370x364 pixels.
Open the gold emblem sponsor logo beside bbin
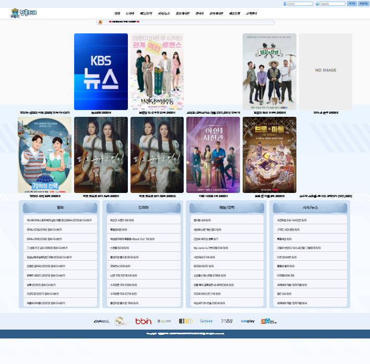pyautogui.click(x=122, y=321)
